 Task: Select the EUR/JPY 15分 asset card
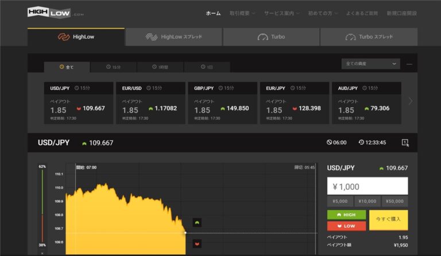coord(295,103)
